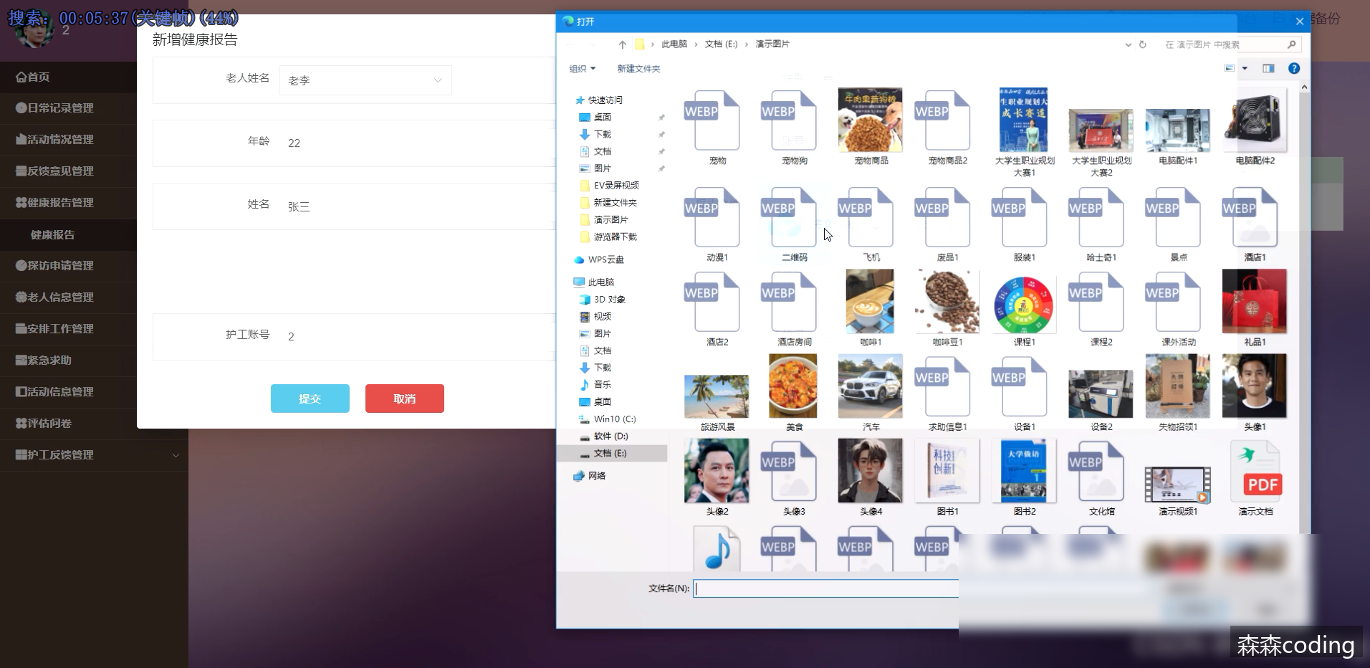Click 新建文件夹 in dialog toolbar
Viewport: 1370px width, 668px height.
(638, 69)
